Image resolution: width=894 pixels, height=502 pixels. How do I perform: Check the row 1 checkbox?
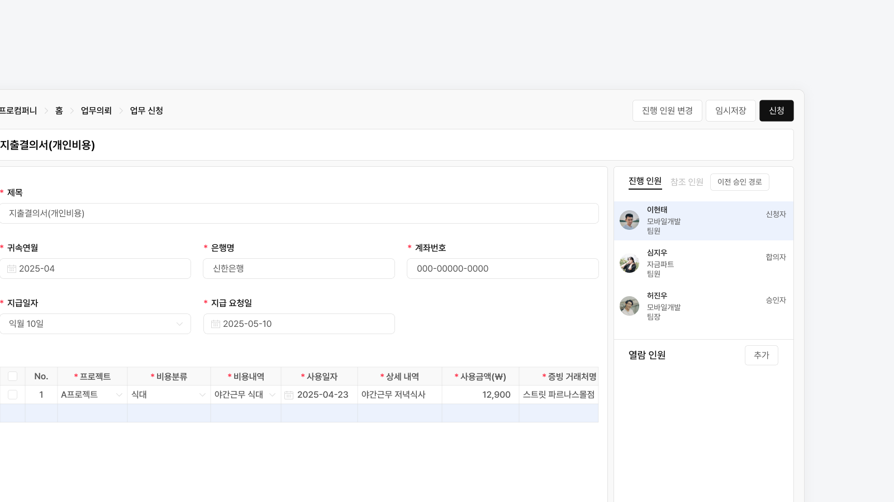[x=12, y=395]
